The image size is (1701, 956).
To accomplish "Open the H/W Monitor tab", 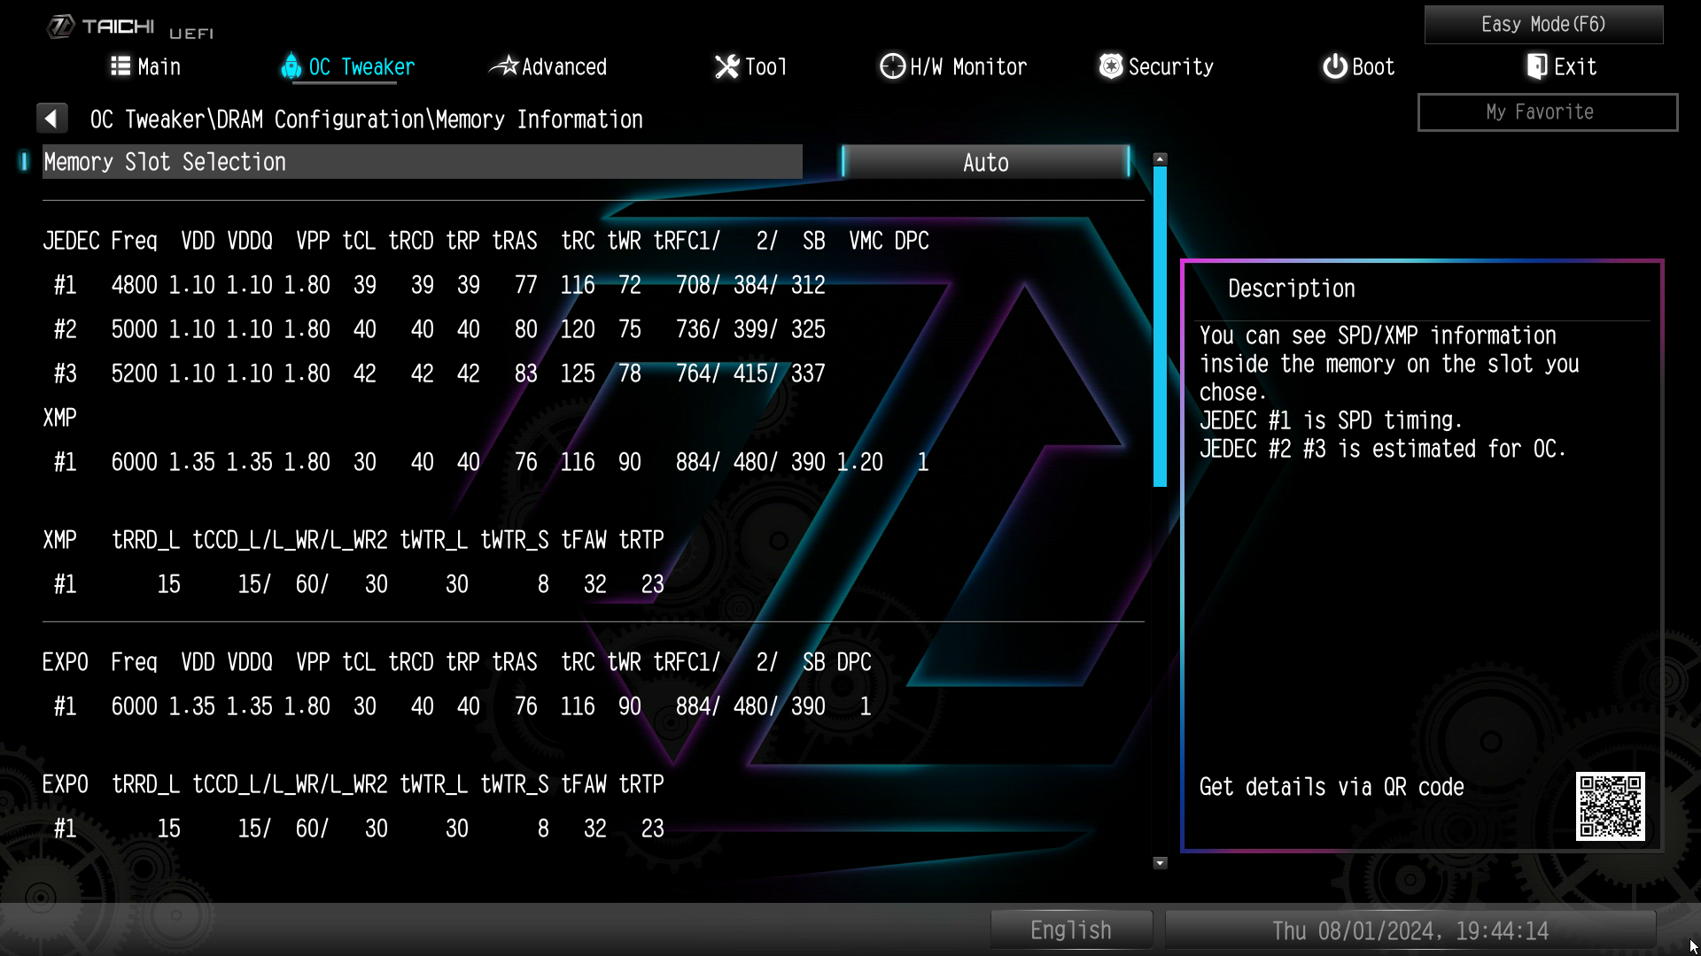I will [x=967, y=66].
